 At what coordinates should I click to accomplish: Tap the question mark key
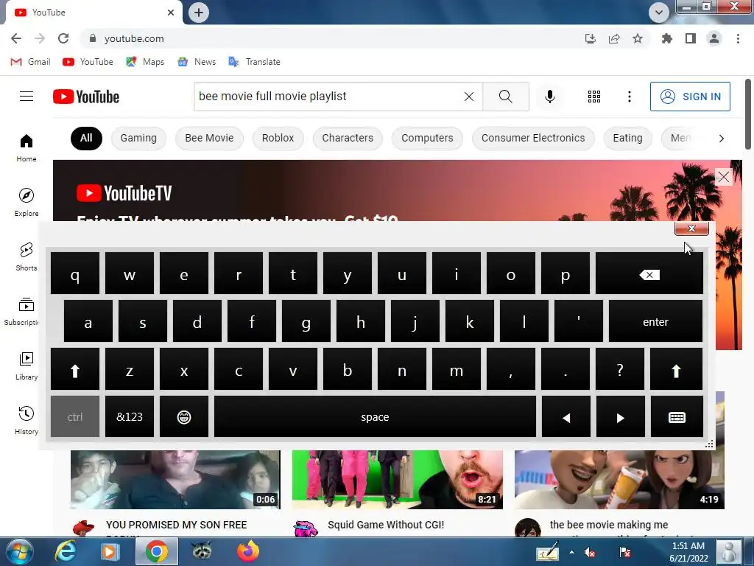620,369
